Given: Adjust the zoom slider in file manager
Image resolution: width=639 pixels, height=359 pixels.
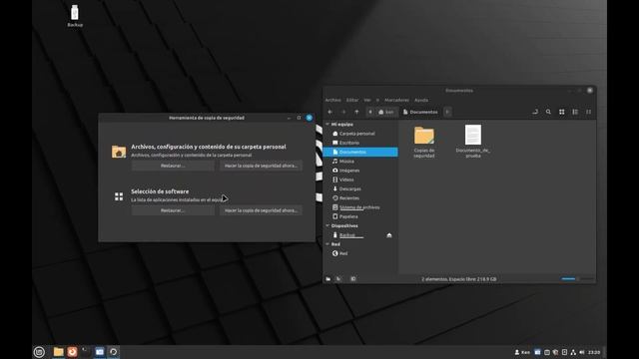Looking at the screenshot, I should 577,279.
